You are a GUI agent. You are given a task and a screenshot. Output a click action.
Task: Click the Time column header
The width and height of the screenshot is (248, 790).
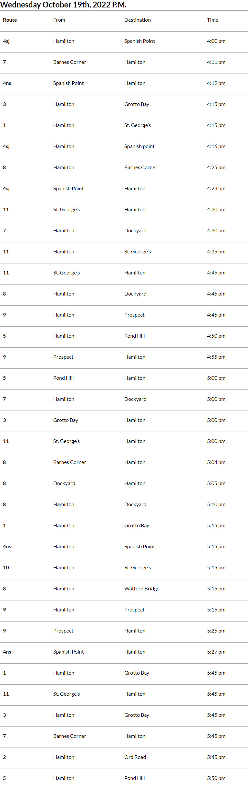tap(212, 20)
